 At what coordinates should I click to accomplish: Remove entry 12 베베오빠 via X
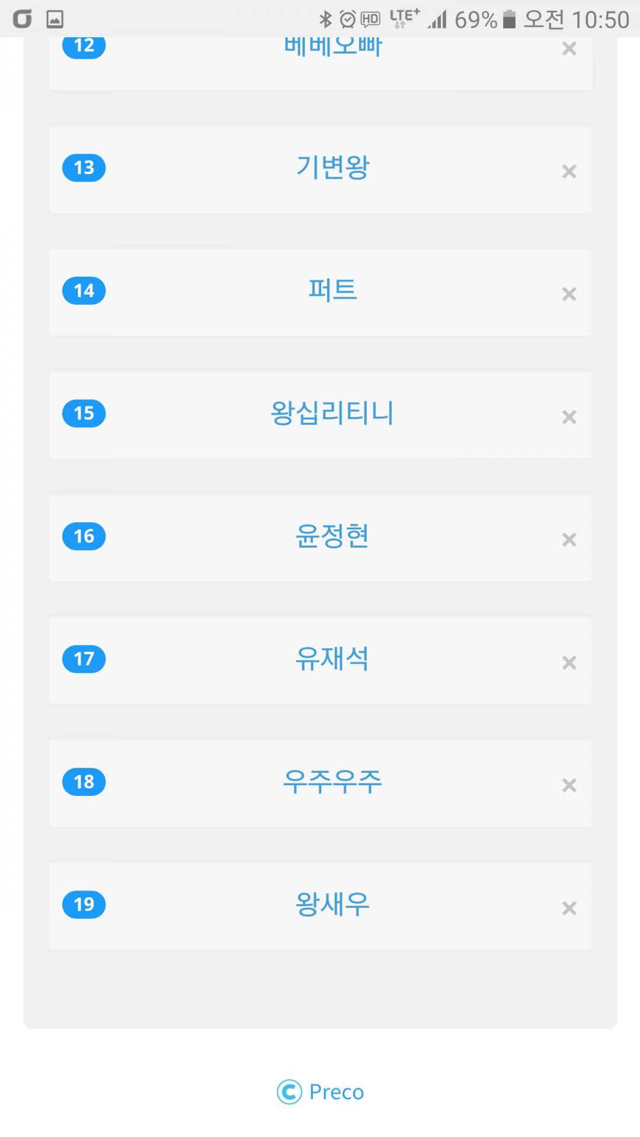pos(569,49)
